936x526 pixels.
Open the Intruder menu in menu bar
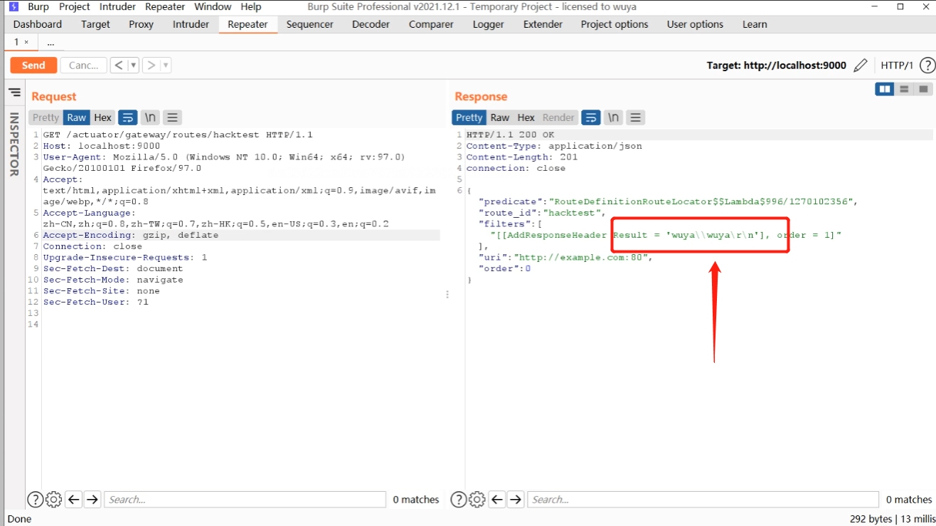click(x=117, y=6)
